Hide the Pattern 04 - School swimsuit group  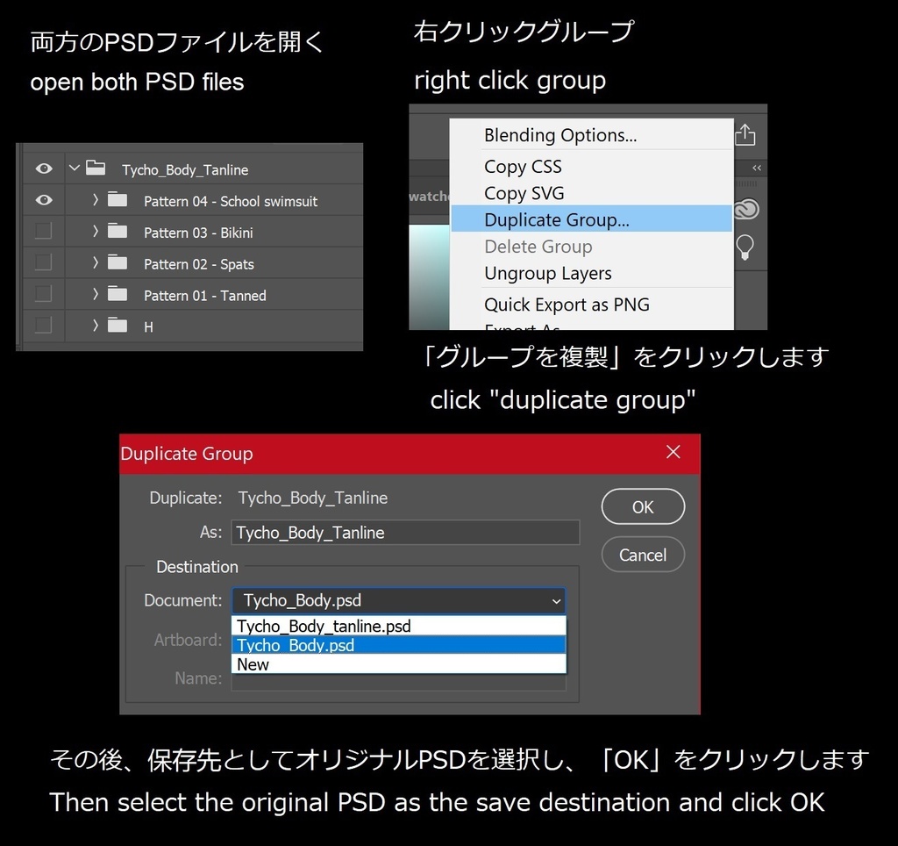[x=43, y=200]
